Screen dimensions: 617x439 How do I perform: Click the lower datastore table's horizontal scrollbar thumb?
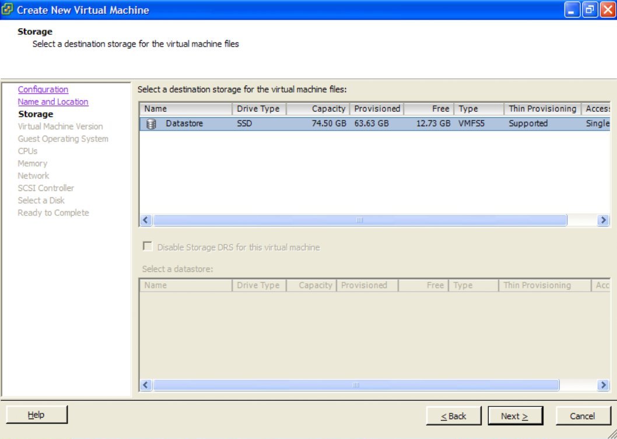coord(356,385)
